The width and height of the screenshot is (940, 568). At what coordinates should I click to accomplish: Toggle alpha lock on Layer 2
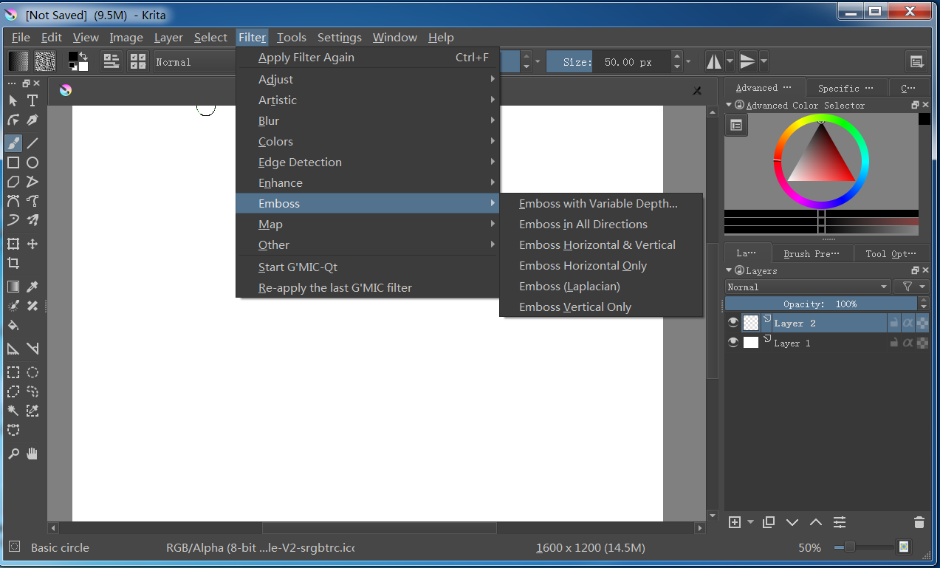pyautogui.click(x=908, y=323)
